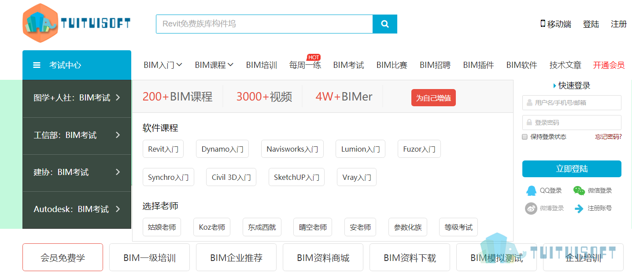Viewport: 632px width, 272px height.
Task: Click the 登录密码 input field
Action: [x=572, y=123]
